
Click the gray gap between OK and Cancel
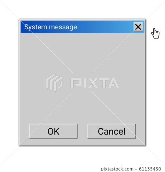[82, 131]
